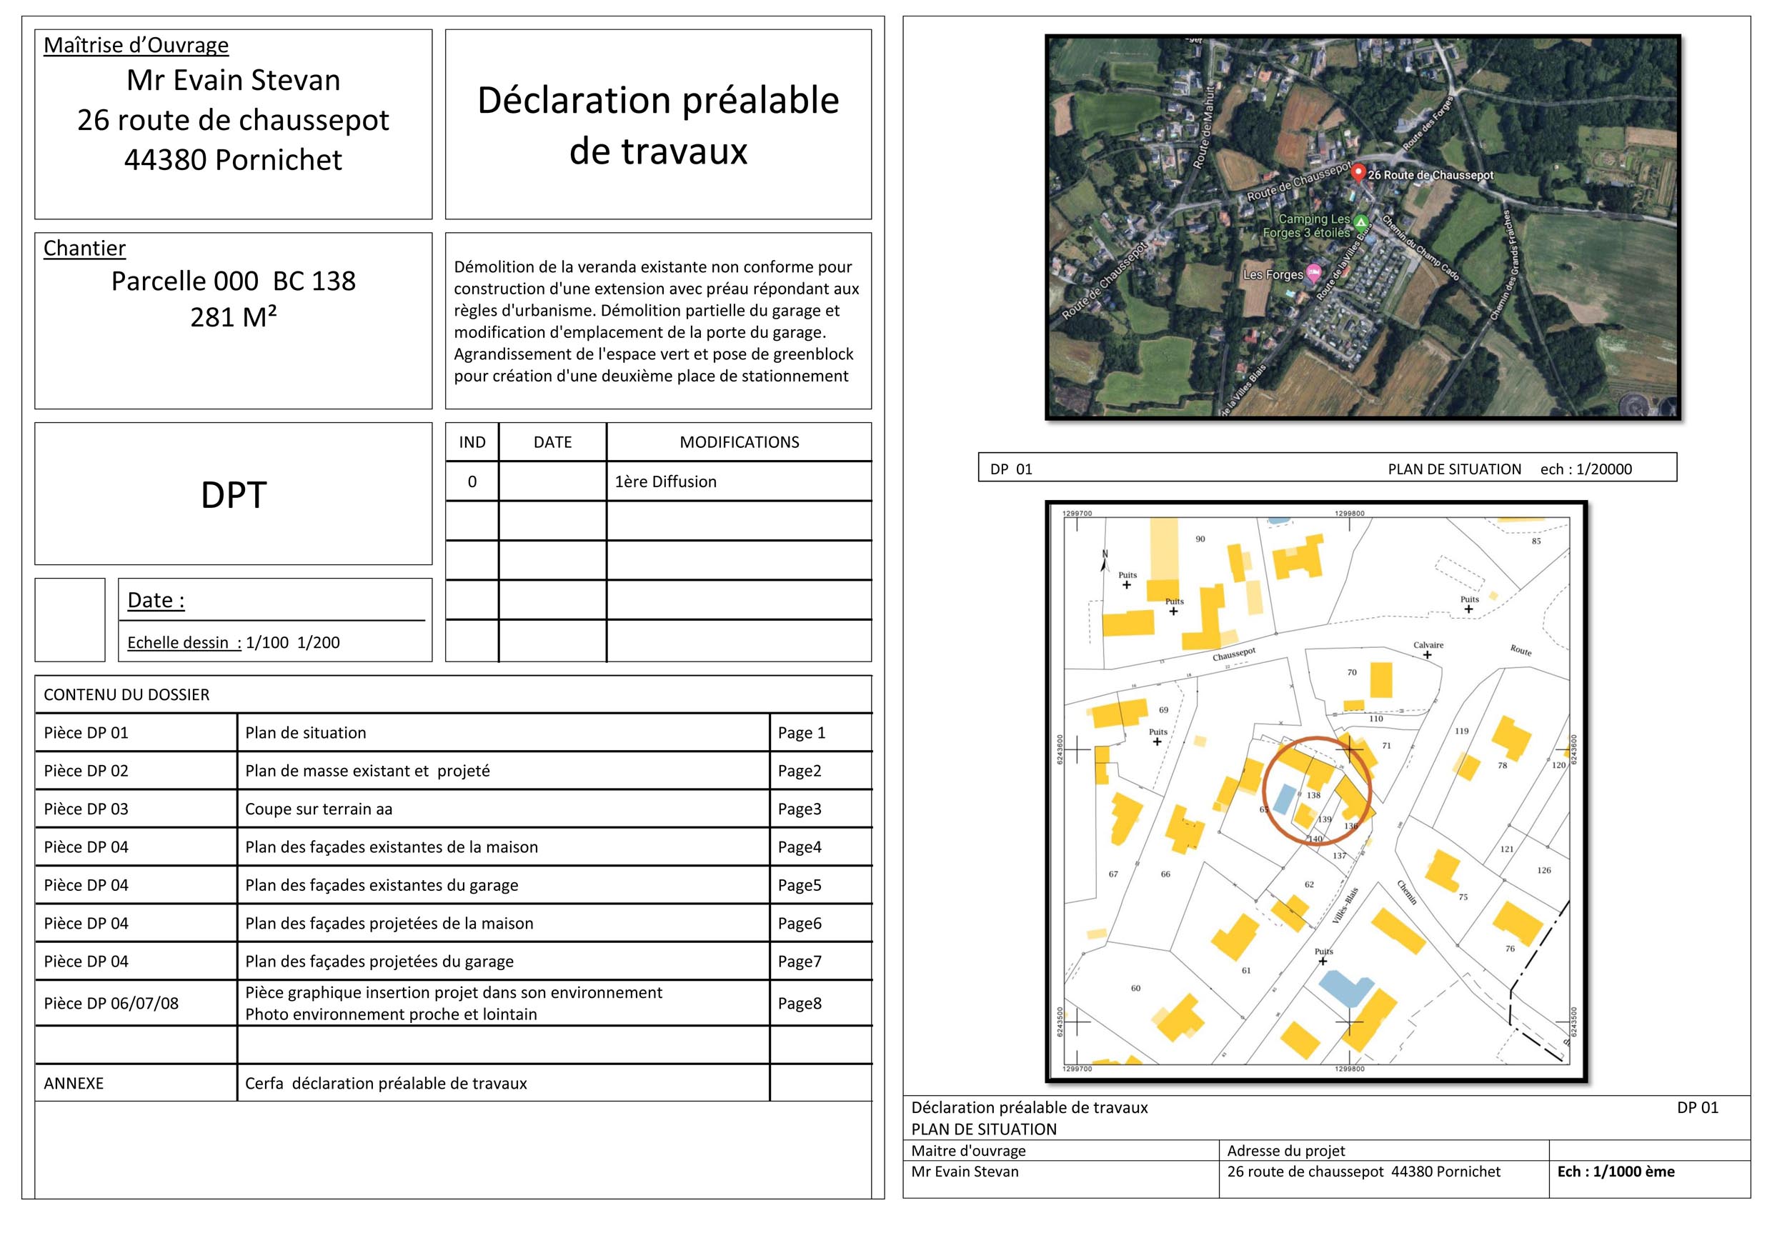1772x1253 pixels.
Task: Select the '281 M²' surface value
Action: pos(233,317)
